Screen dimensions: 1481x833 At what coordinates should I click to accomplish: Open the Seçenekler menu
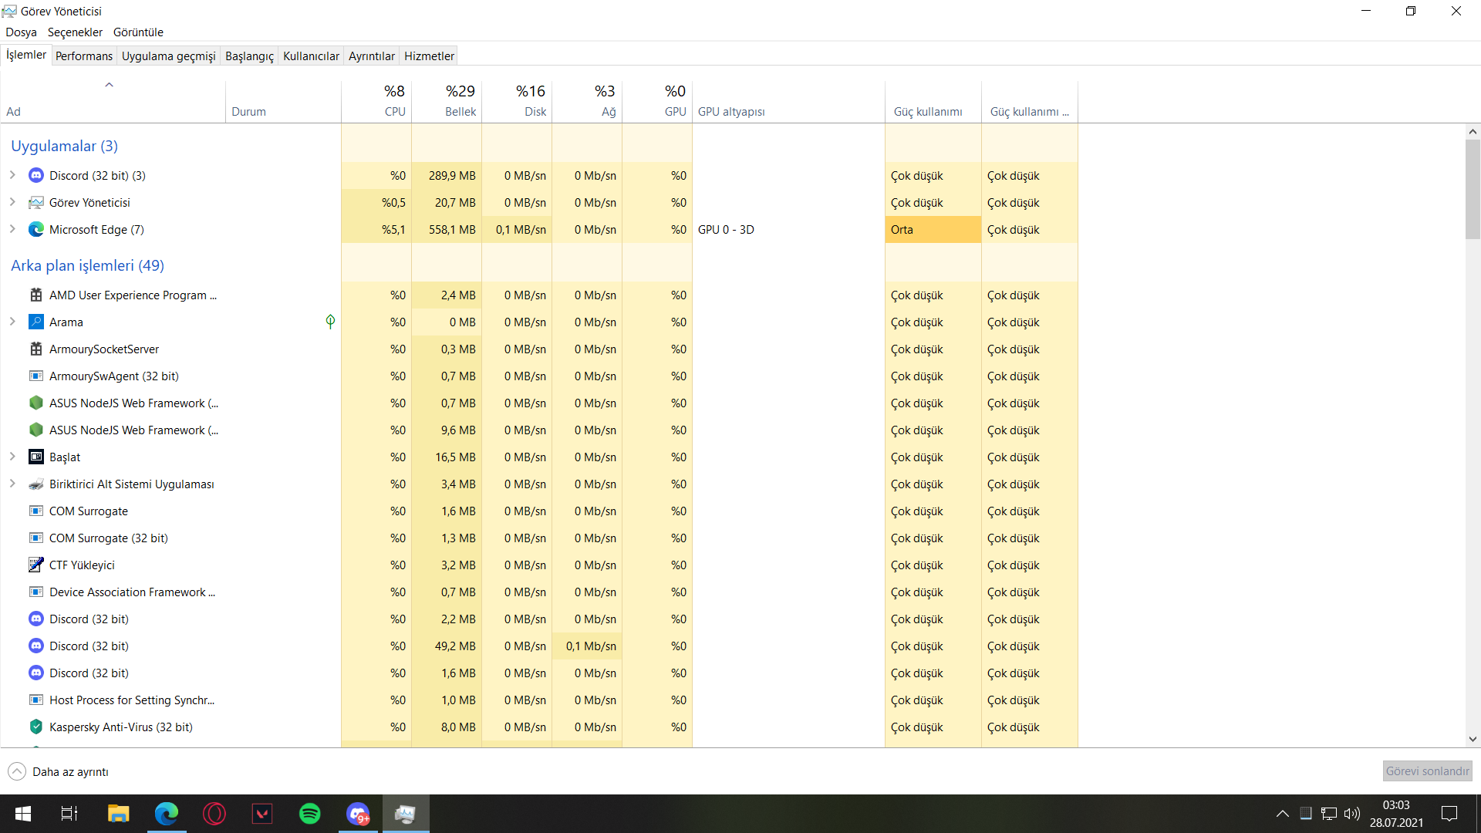[x=75, y=32]
